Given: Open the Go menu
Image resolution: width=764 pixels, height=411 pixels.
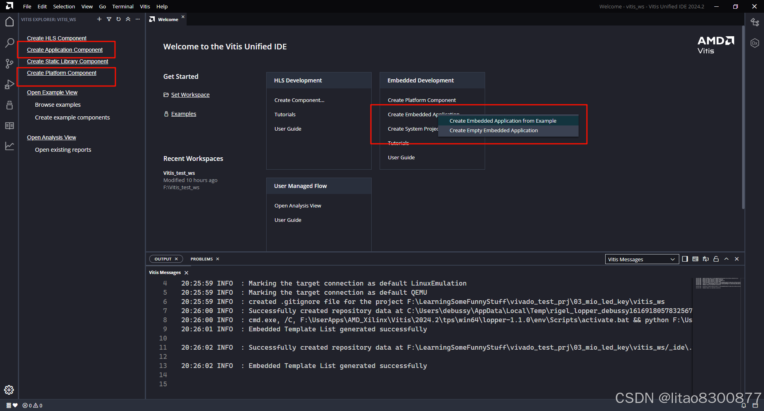Looking at the screenshot, I should [x=102, y=6].
